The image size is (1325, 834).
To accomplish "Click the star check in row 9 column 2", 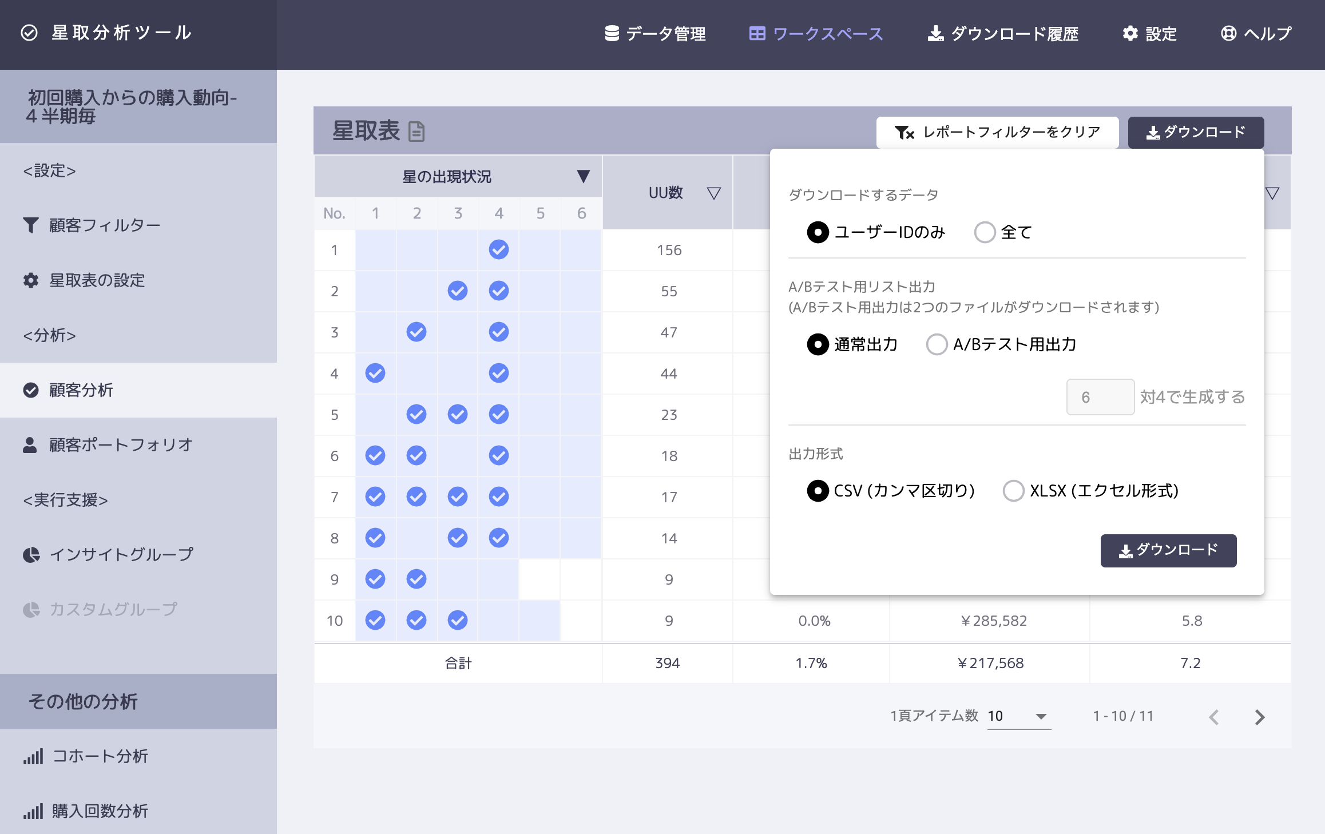I will (x=416, y=579).
